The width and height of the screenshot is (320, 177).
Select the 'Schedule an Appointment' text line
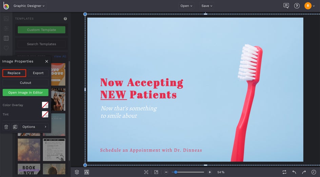point(151,150)
